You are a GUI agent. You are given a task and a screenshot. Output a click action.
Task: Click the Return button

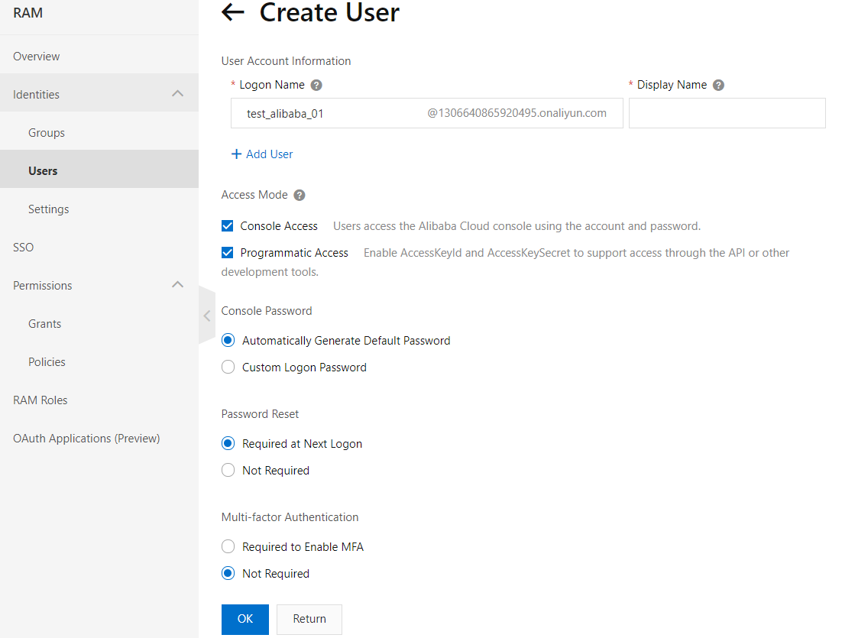[309, 619]
